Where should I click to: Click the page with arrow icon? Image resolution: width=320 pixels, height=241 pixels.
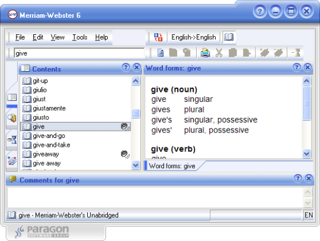pos(247,53)
